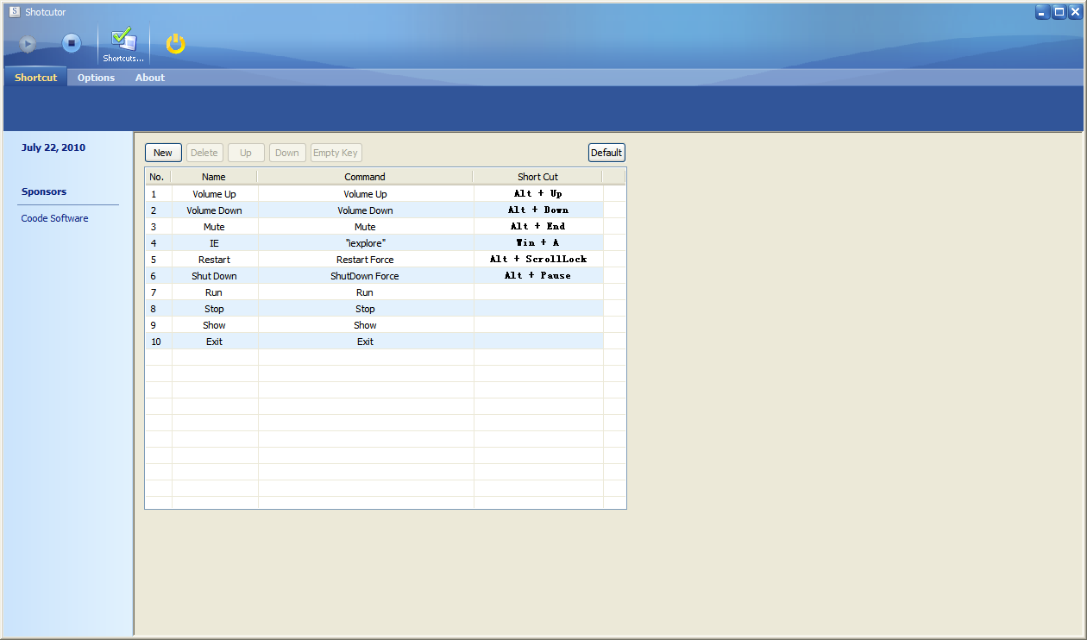
Task: Click the Down button
Action: click(287, 153)
